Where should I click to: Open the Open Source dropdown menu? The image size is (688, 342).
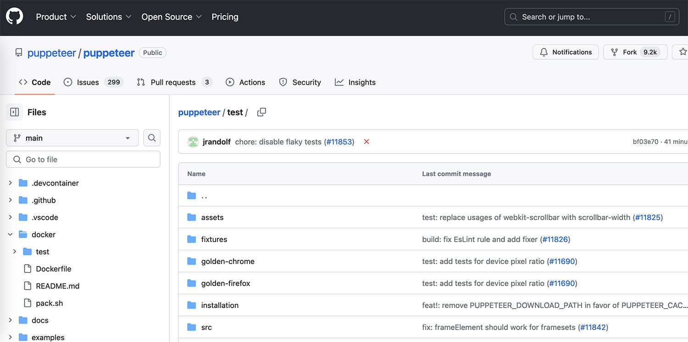pos(172,17)
